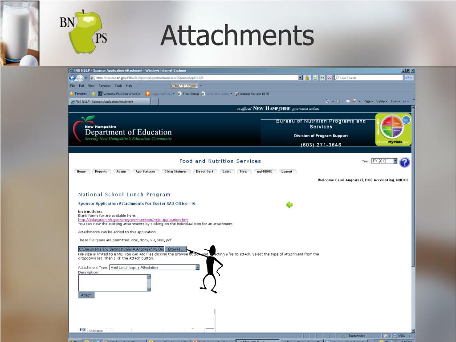Click the blue question mark help icon
The height and width of the screenshot is (342, 456).
point(404,162)
